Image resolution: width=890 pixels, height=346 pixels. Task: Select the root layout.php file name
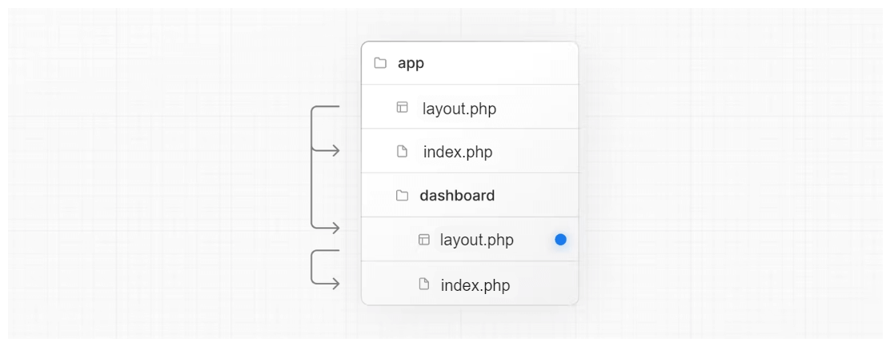coord(459,108)
